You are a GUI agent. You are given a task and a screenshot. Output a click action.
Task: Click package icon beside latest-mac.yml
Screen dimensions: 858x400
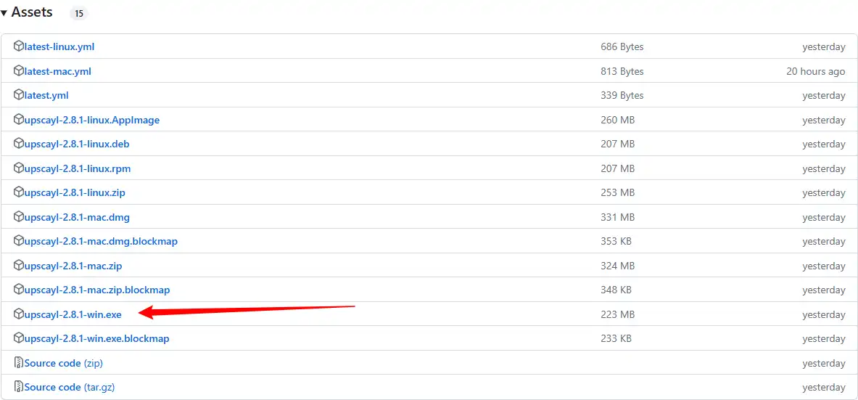click(x=19, y=71)
